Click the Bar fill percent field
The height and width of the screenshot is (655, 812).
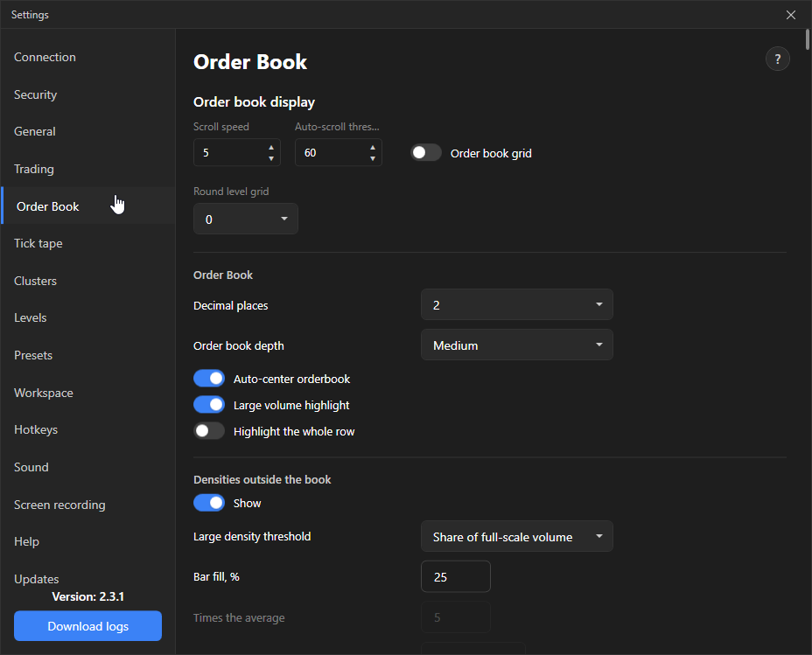[456, 577]
